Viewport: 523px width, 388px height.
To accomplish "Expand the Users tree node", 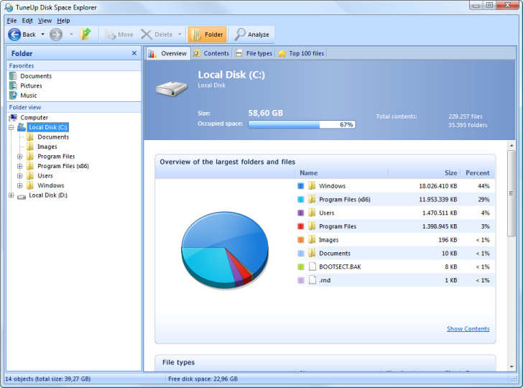I will (20, 176).
